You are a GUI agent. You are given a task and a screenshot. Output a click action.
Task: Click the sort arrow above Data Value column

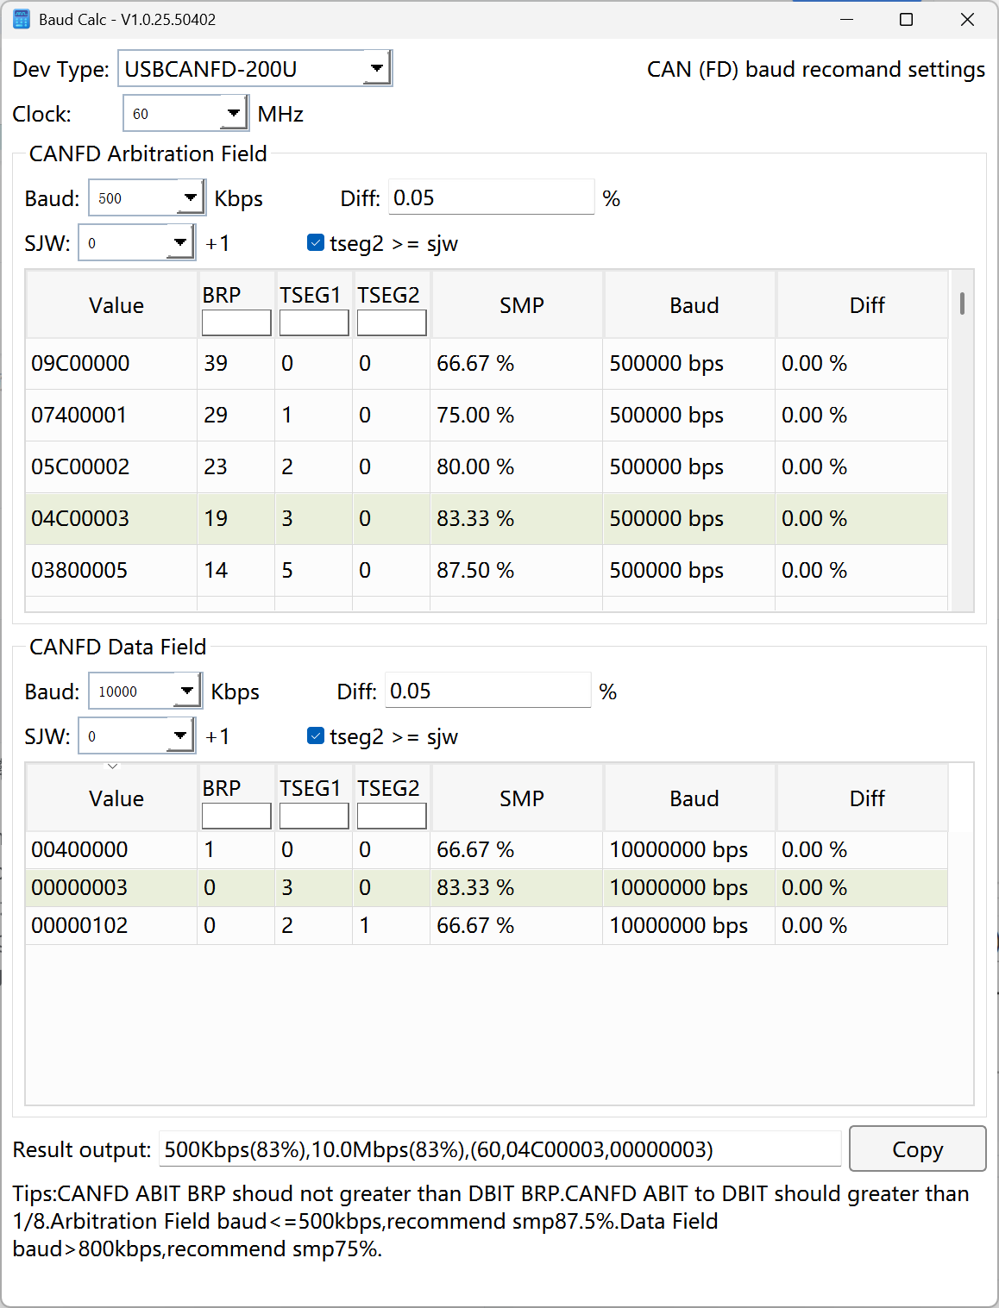pos(112,766)
